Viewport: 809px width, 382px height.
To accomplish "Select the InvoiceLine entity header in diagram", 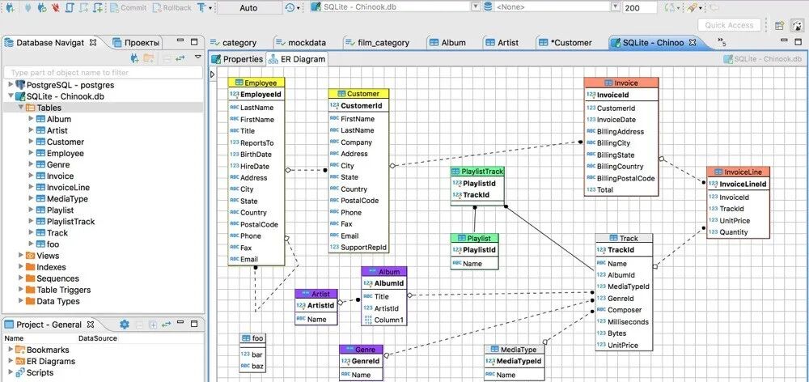I will tap(739, 172).
